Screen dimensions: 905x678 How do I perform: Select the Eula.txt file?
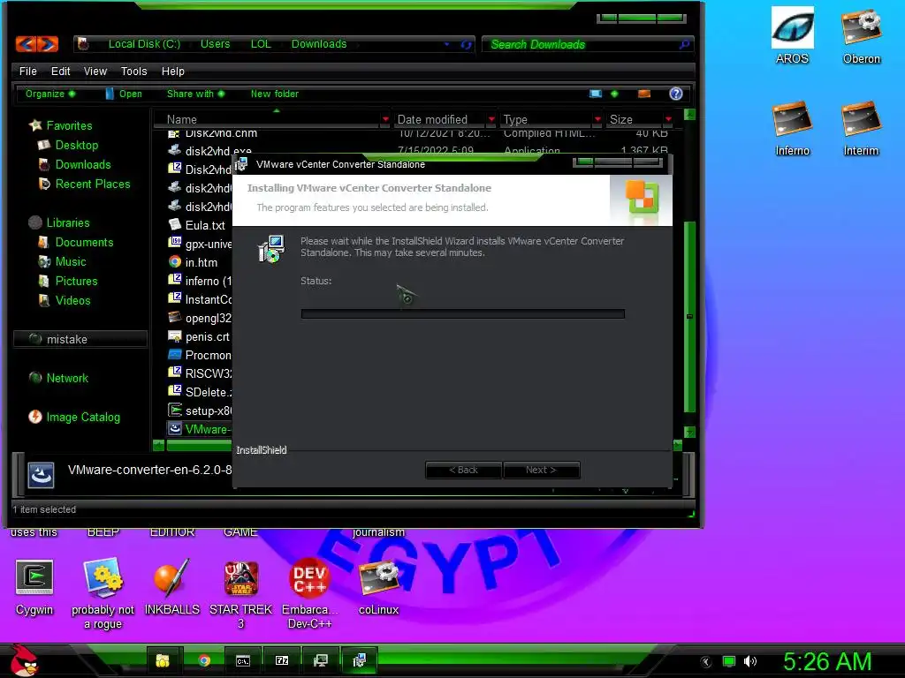pyautogui.click(x=197, y=225)
